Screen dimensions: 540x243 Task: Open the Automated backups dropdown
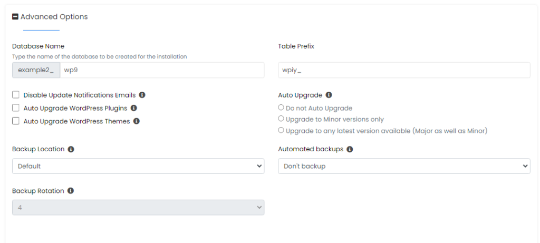click(x=404, y=166)
